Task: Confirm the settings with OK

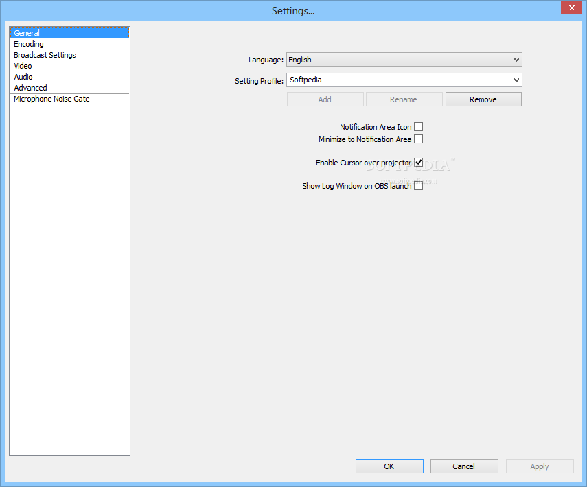Action: (389, 466)
